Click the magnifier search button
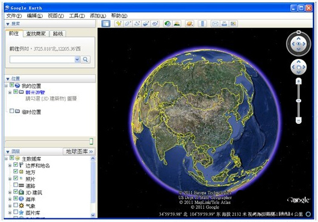This screenshot has width=318, height=222. (86, 60)
